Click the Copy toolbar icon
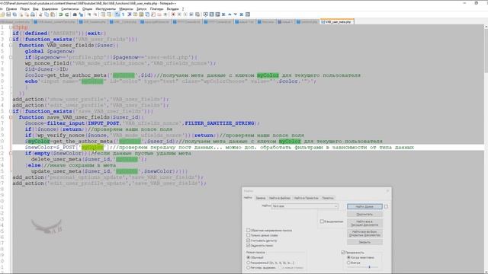 pyautogui.click(x=47, y=14)
